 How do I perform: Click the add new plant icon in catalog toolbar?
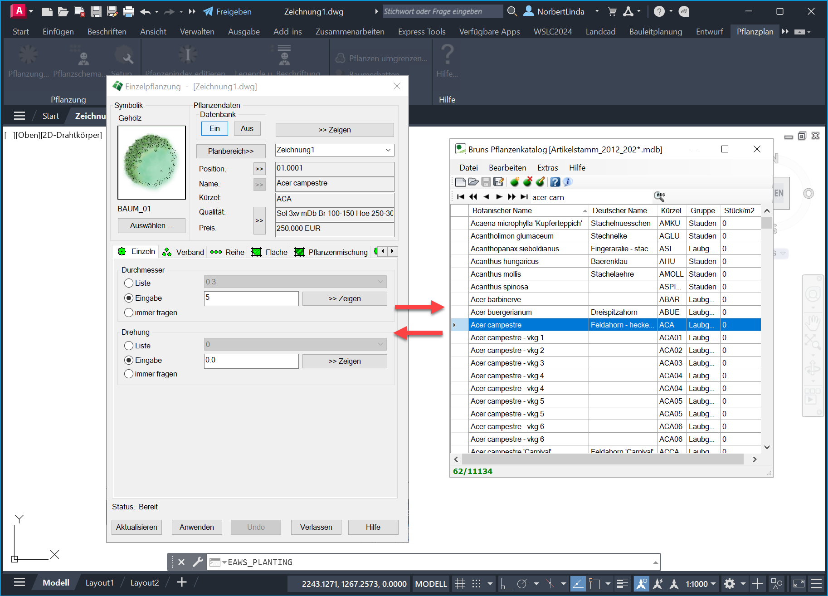[x=515, y=182]
